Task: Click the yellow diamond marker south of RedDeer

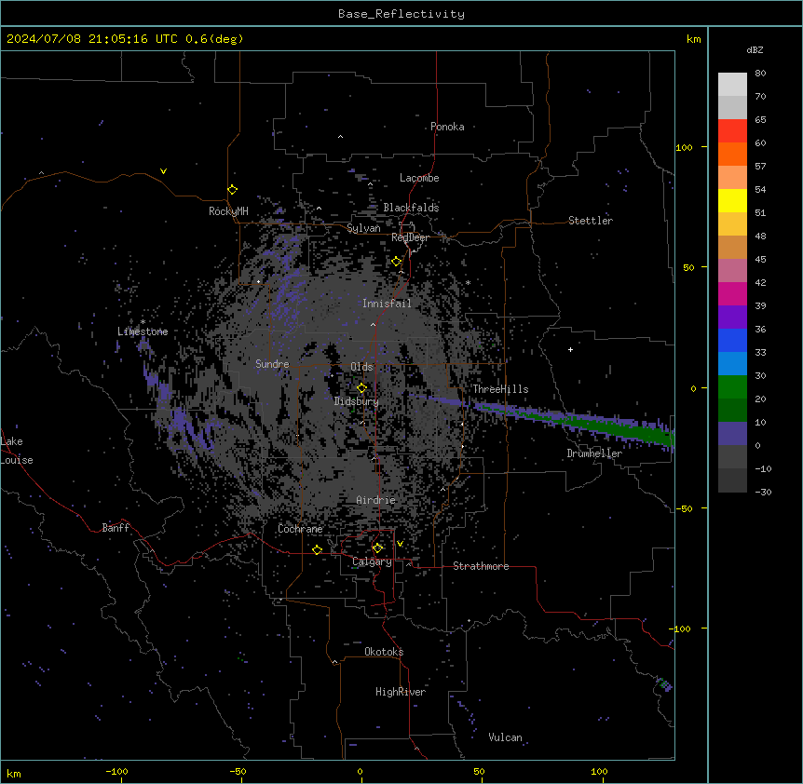Action: 397,262
